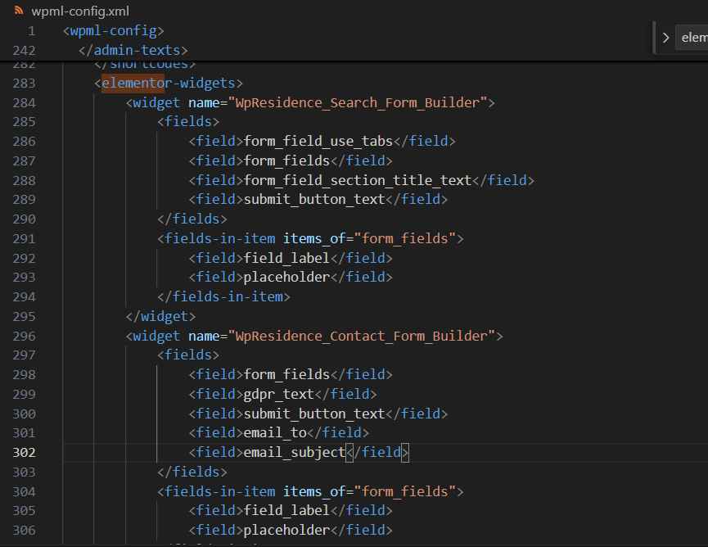Focus the find search input box
708x547 pixels.
pos(692,38)
